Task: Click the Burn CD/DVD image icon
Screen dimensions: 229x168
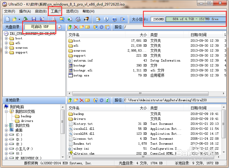Action: point(86,19)
